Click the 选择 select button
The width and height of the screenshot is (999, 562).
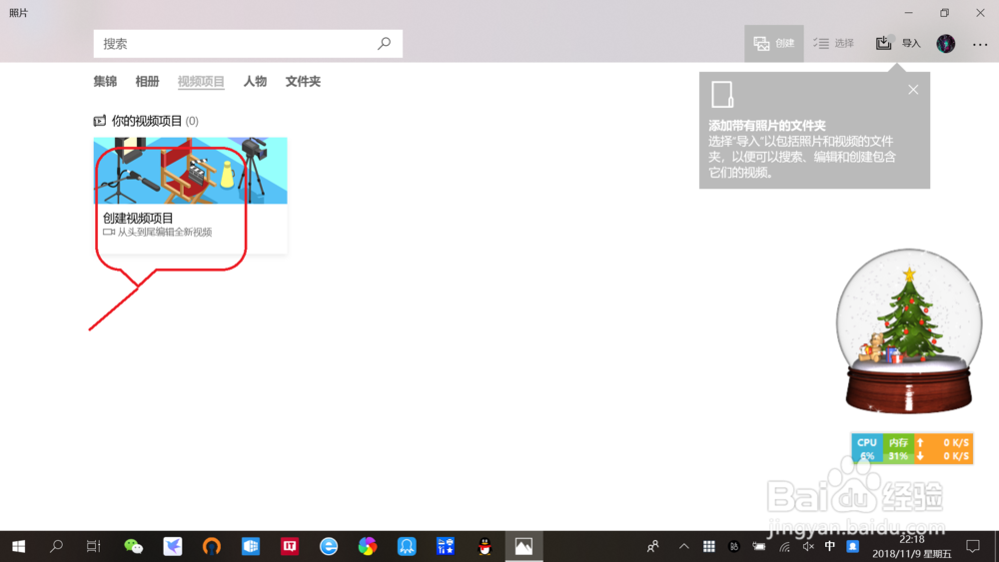pyautogui.click(x=833, y=43)
